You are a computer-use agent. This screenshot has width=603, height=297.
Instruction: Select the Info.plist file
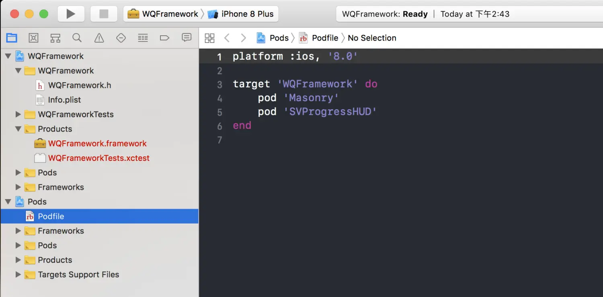(99, 100)
